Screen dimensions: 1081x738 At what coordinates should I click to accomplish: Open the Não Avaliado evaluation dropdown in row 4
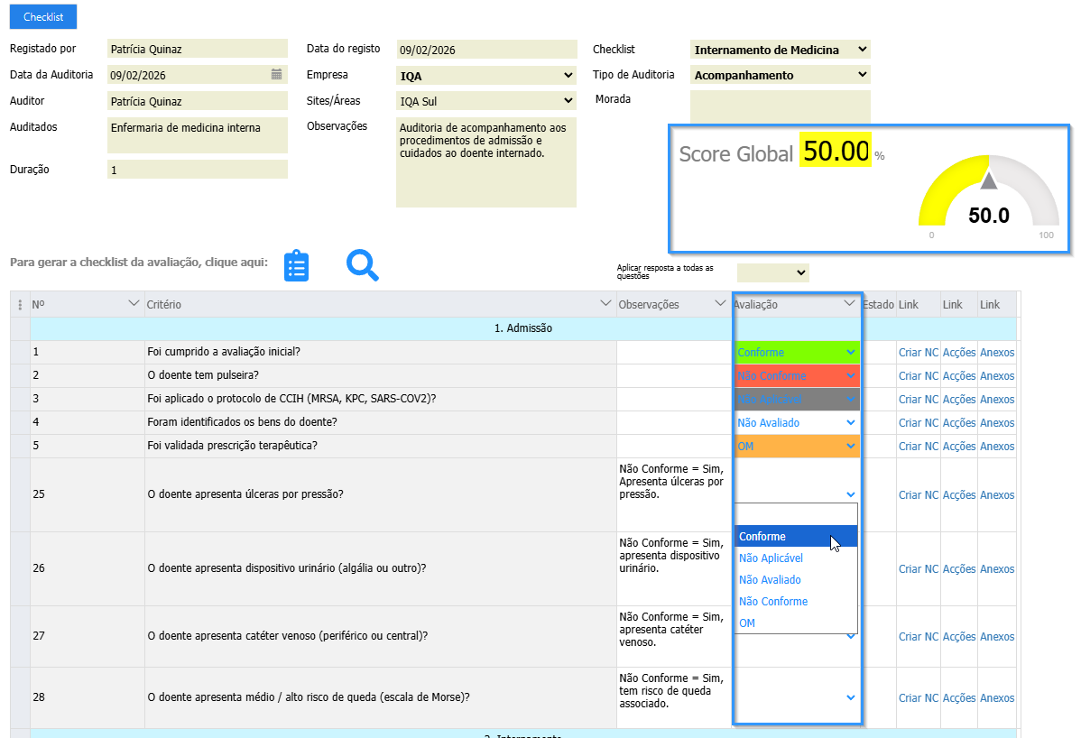click(797, 422)
